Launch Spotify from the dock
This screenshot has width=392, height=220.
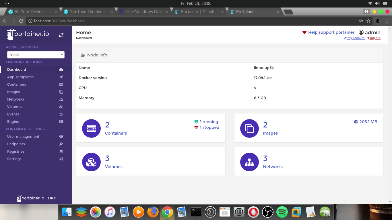point(282,212)
